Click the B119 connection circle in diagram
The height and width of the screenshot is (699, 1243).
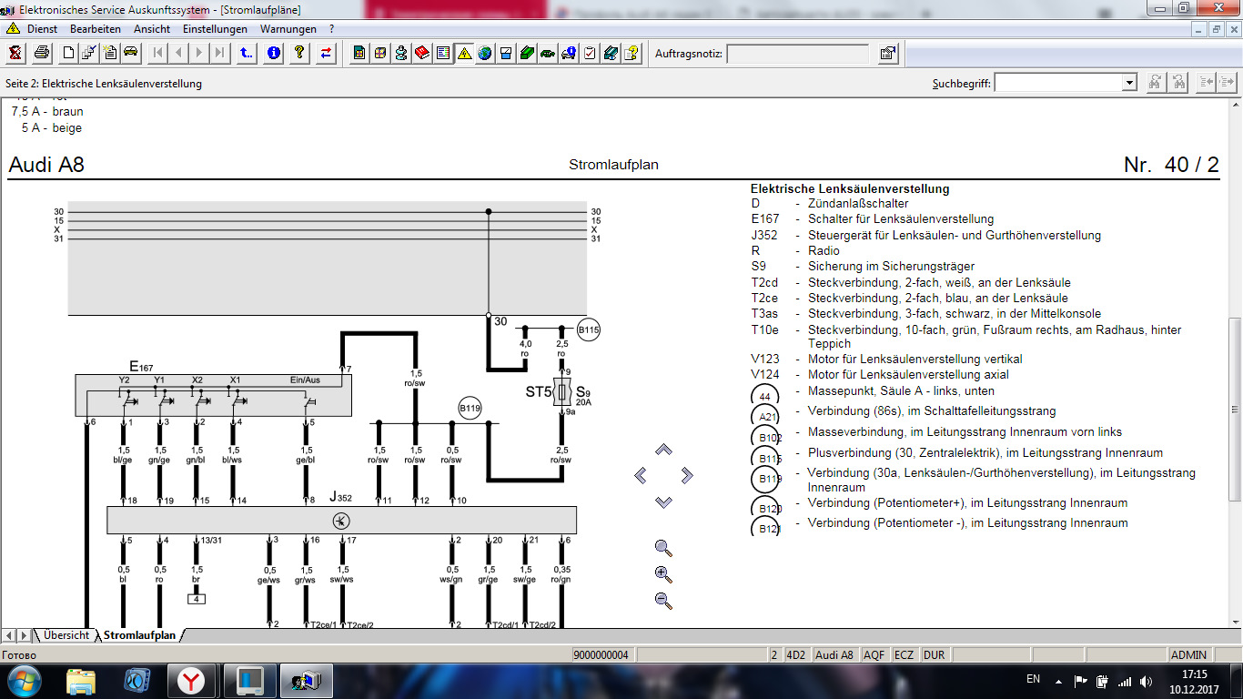[470, 409]
